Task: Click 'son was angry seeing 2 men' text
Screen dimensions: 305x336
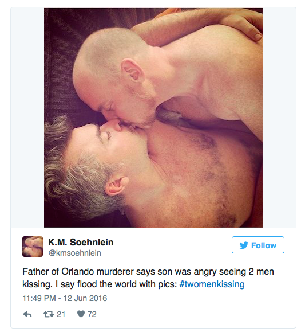Action: (216, 272)
